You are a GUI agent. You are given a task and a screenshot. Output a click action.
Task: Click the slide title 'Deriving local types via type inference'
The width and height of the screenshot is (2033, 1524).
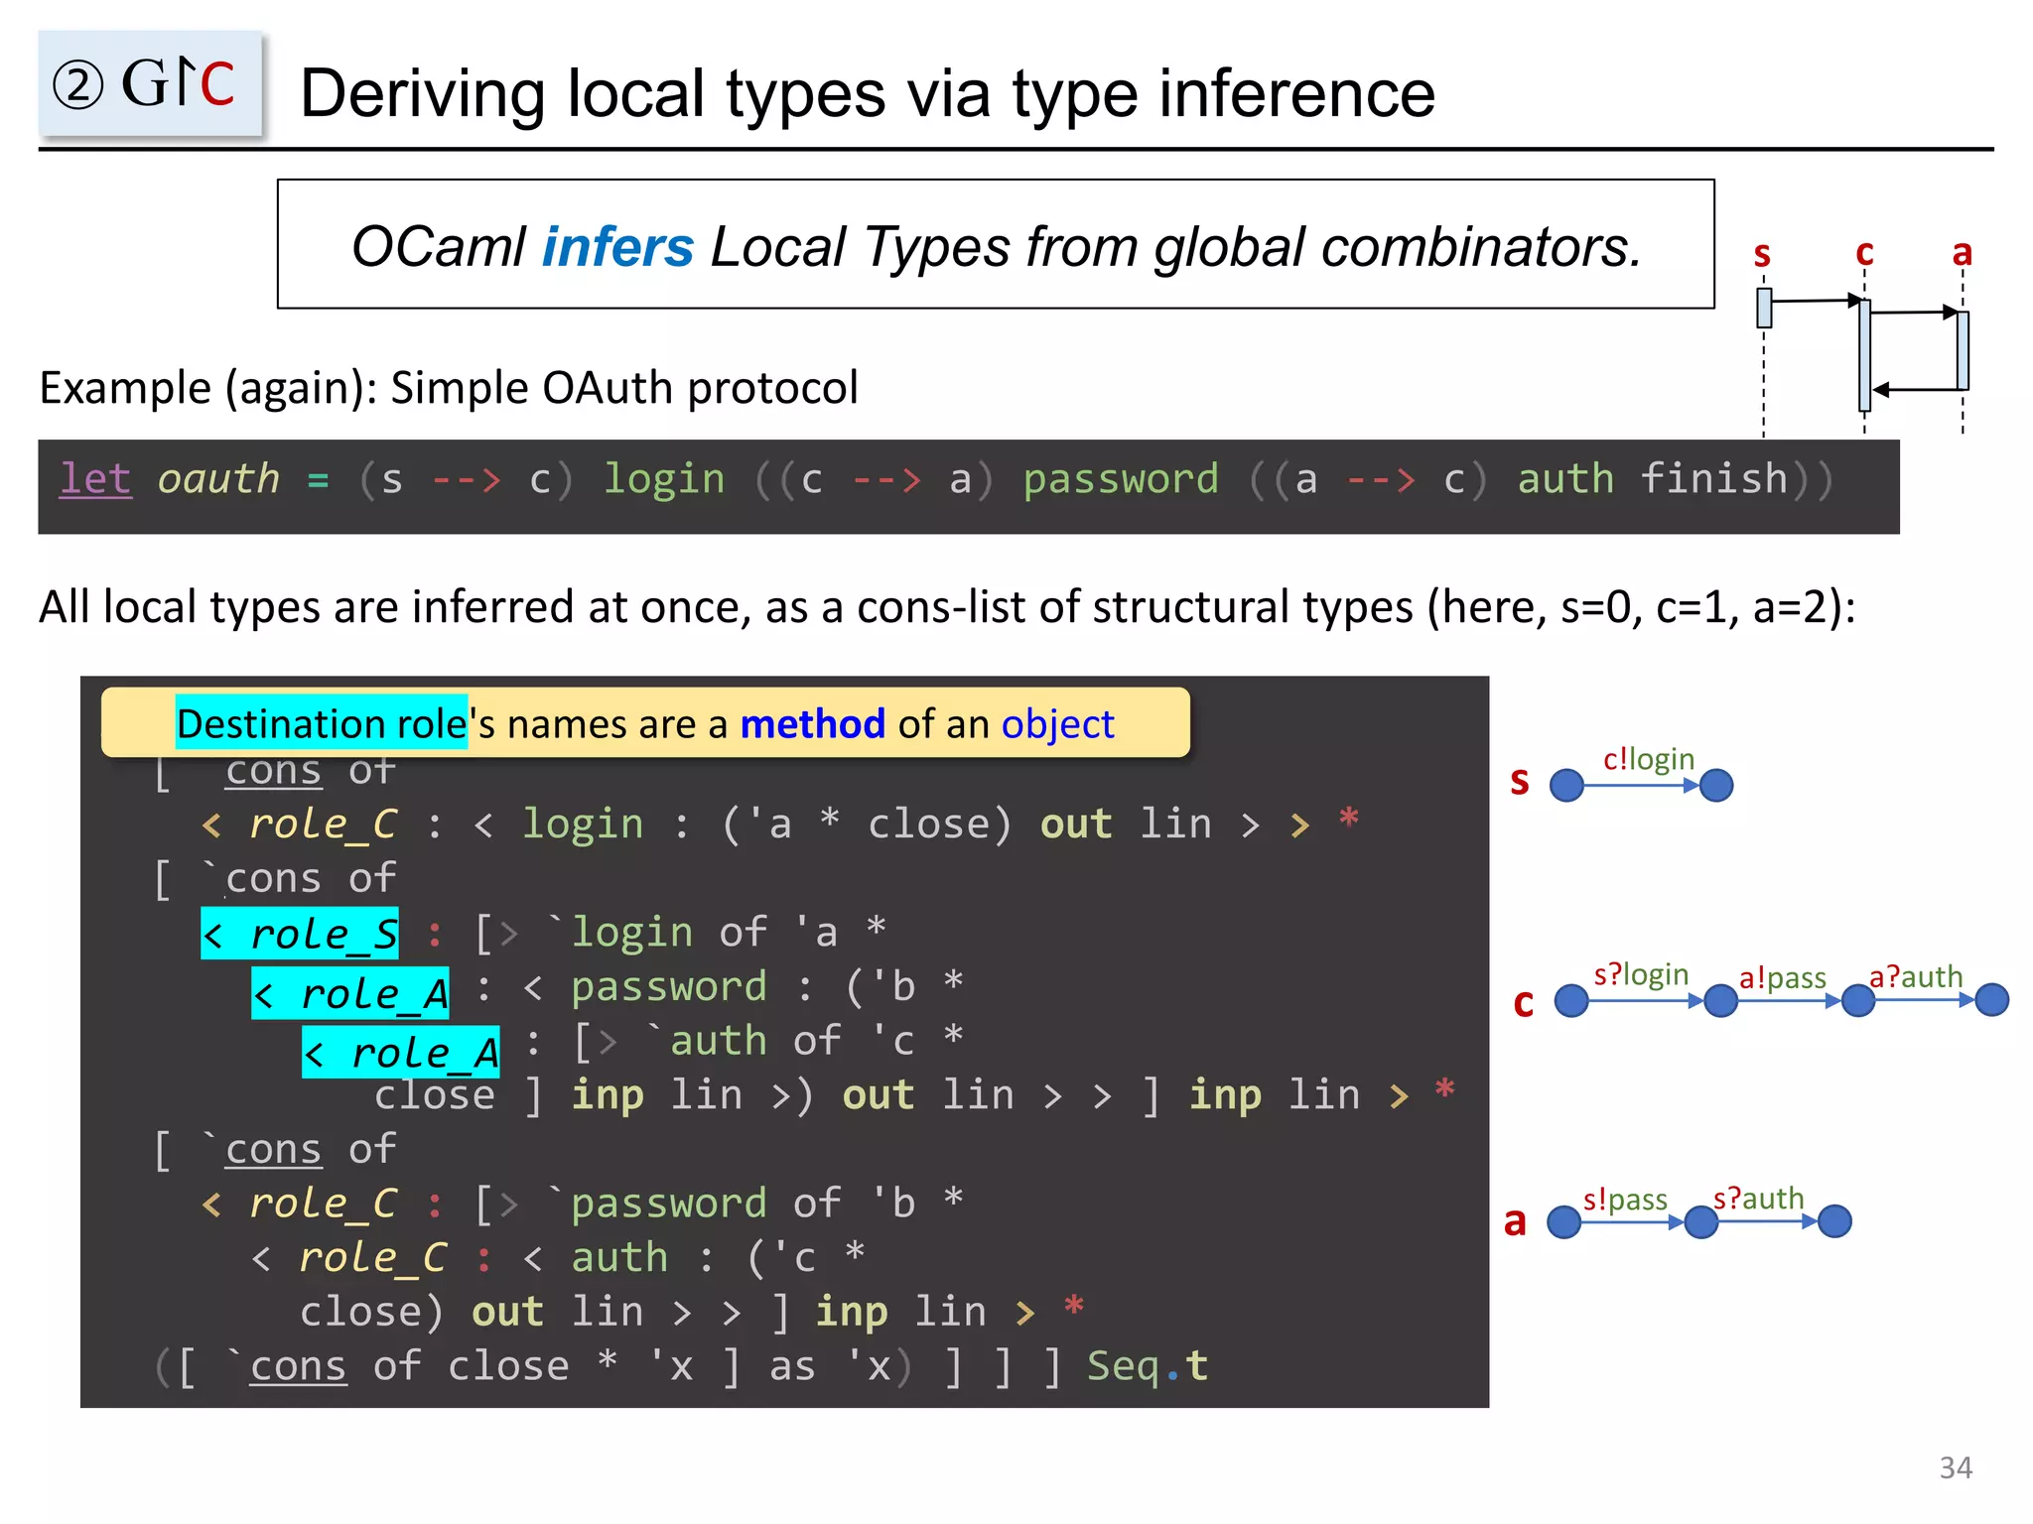(x=868, y=94)
